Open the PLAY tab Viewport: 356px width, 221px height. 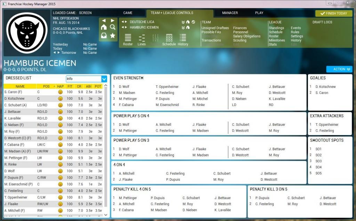(x=259, y=13)
